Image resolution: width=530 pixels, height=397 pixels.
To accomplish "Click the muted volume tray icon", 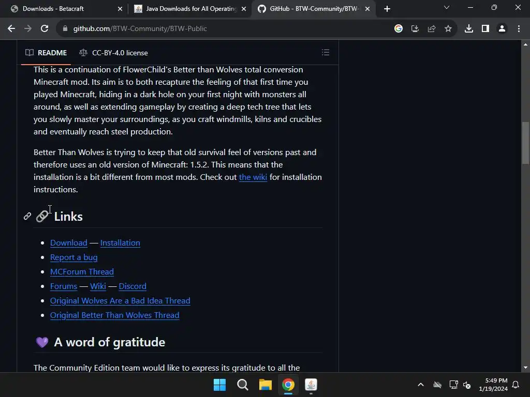I will [467, 385].
